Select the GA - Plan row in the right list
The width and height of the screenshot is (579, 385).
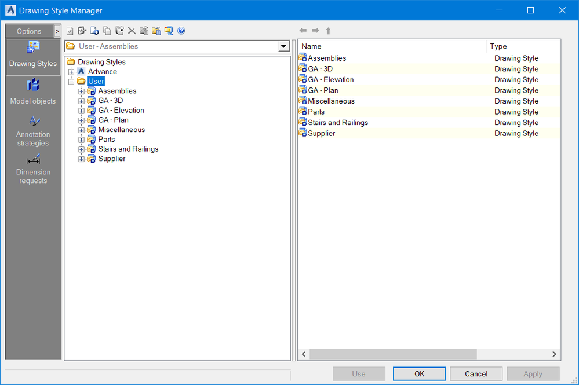[x=429, y=90]
